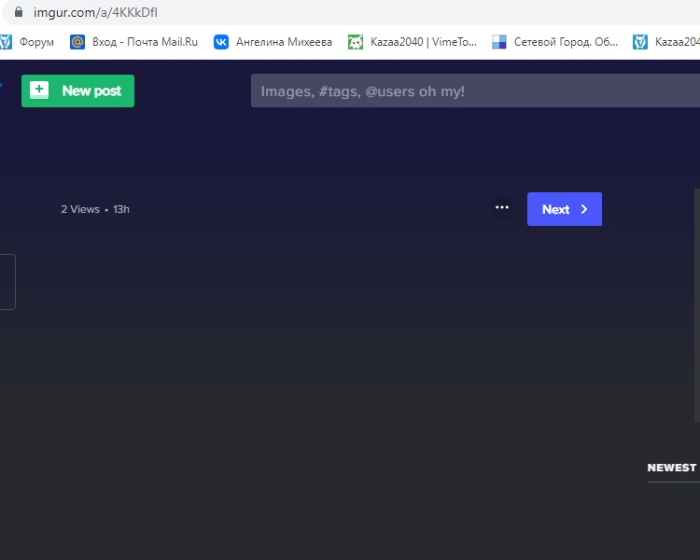
Task: Click the Mail.Ru @ bookmark icon
Action: [77, 42]
